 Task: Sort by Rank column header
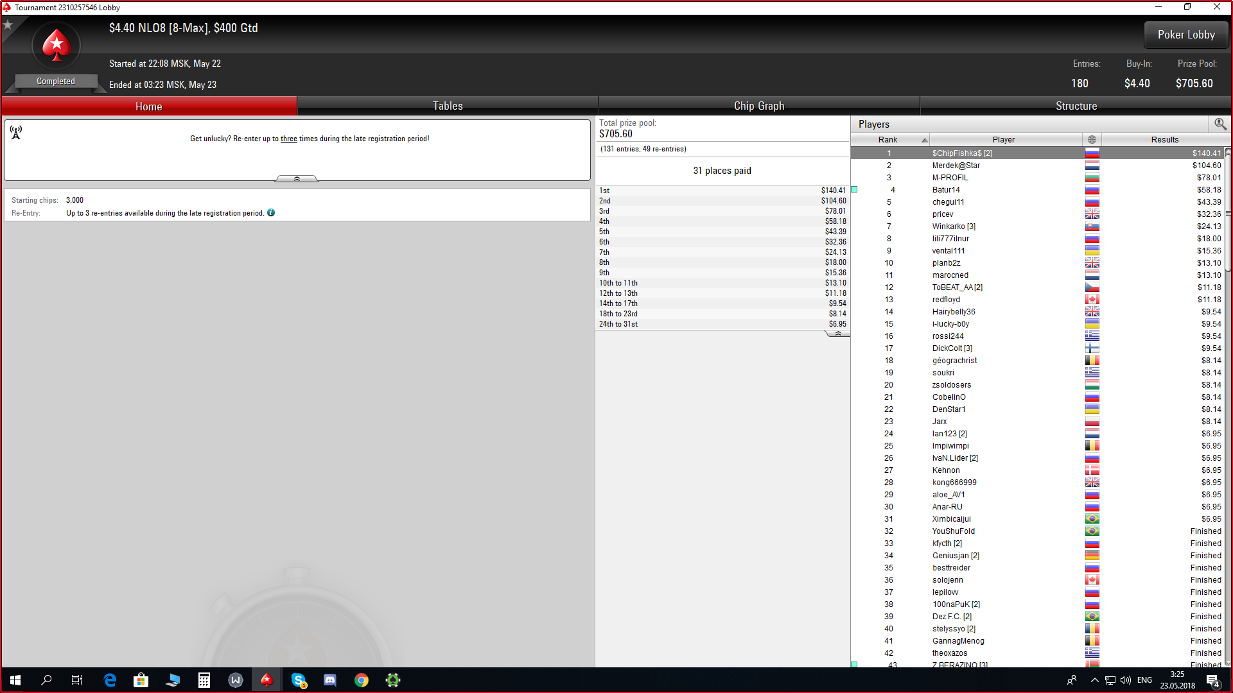click(x=889, y=140)
